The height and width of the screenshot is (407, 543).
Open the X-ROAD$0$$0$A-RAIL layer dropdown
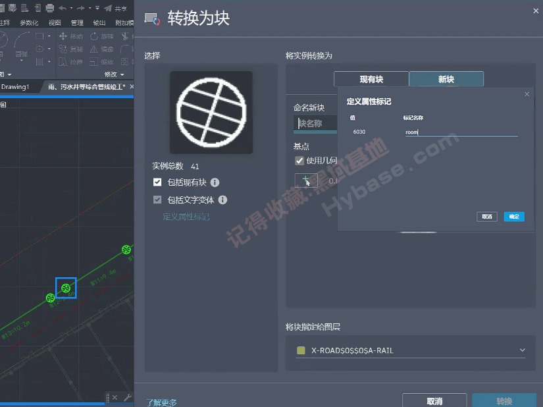click(411, 350)
